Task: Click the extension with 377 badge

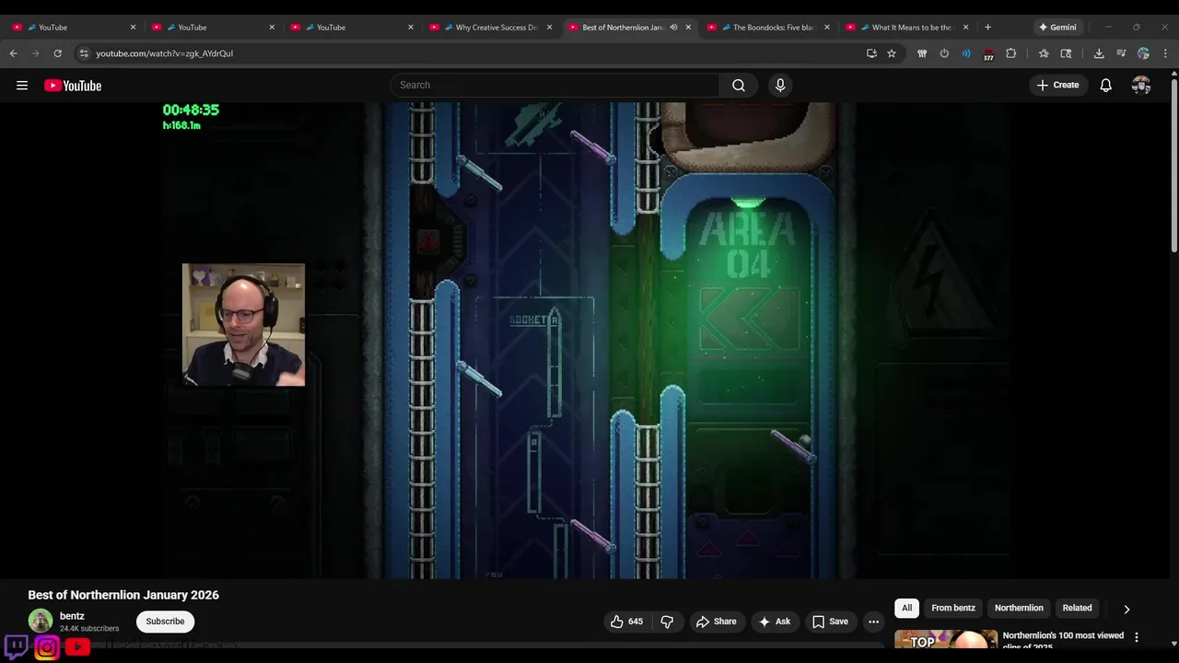Action: (x=988, y=53)
